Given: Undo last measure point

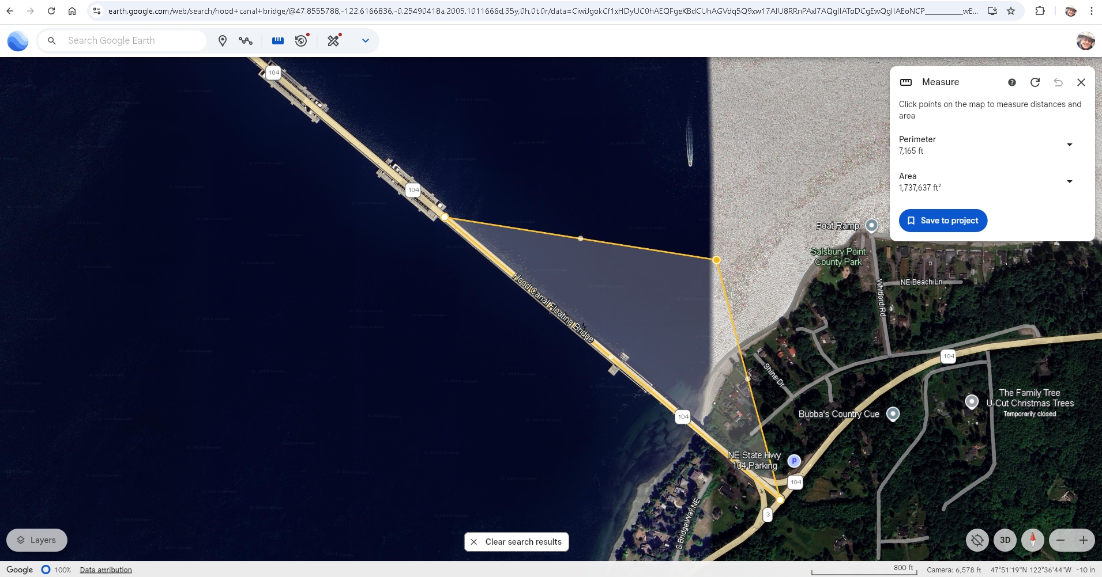Looking at the screenshot, I should click(1058, 82).
